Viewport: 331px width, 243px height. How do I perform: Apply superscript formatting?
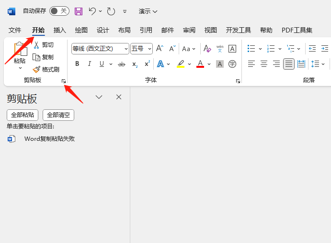tap(148, 63)
